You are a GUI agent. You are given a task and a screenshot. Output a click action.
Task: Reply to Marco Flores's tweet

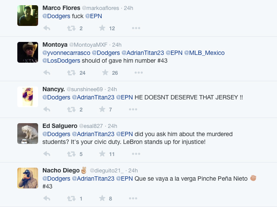[x=47, y=29]
